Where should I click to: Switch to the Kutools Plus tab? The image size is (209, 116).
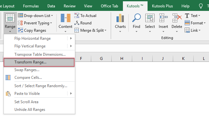[x=162, y=6]
